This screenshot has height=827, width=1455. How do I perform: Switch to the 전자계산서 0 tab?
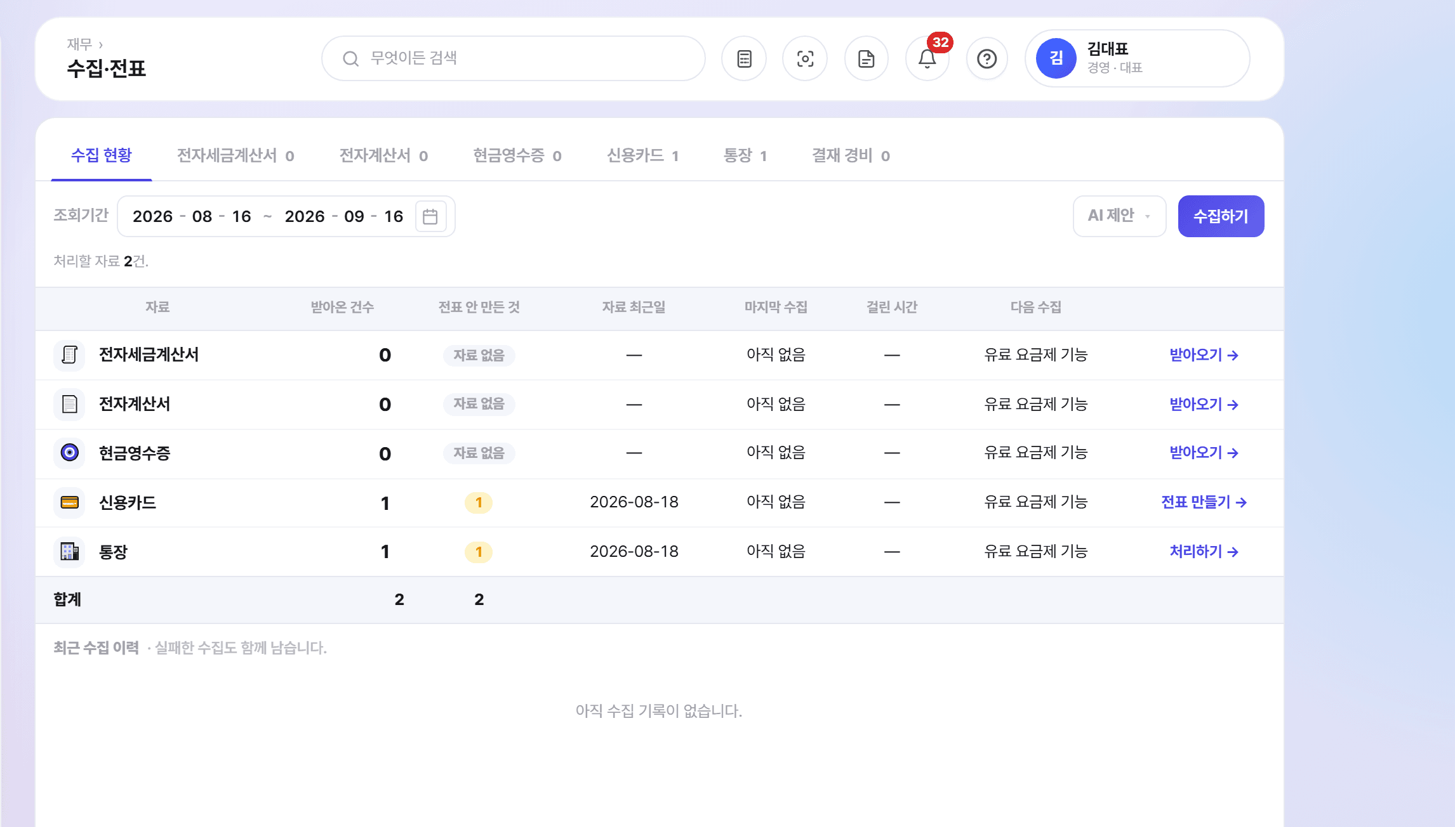click(x=383, y=155)
